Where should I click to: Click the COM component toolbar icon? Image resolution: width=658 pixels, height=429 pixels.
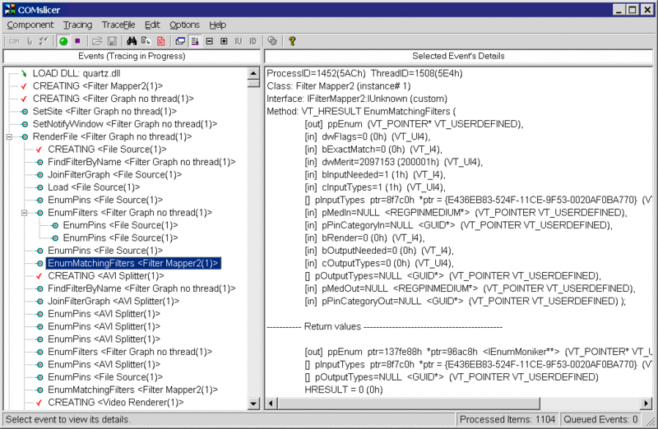coord(14,41)
